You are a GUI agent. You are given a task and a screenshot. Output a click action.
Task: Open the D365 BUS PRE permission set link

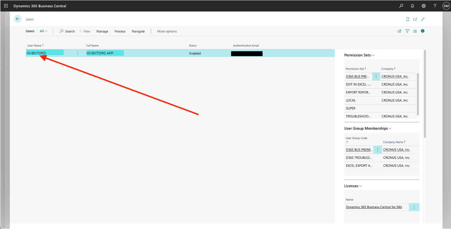pyautogui.click(x=357, y=76)
